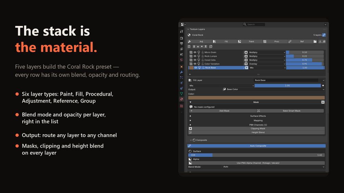
Task: Toggle lock on Coral Cells layer
Action: point(203,60)
